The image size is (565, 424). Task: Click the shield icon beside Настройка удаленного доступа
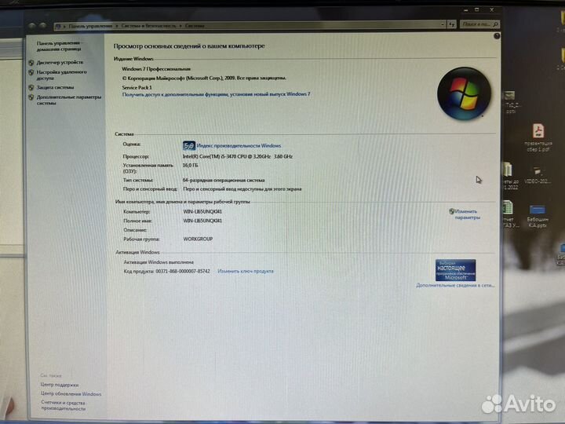tap(31, 72)
